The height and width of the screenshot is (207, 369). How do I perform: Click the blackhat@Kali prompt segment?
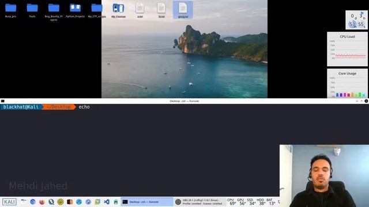[21, 107]
